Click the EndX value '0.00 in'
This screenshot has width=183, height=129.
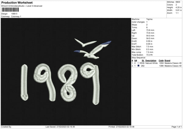149,41
